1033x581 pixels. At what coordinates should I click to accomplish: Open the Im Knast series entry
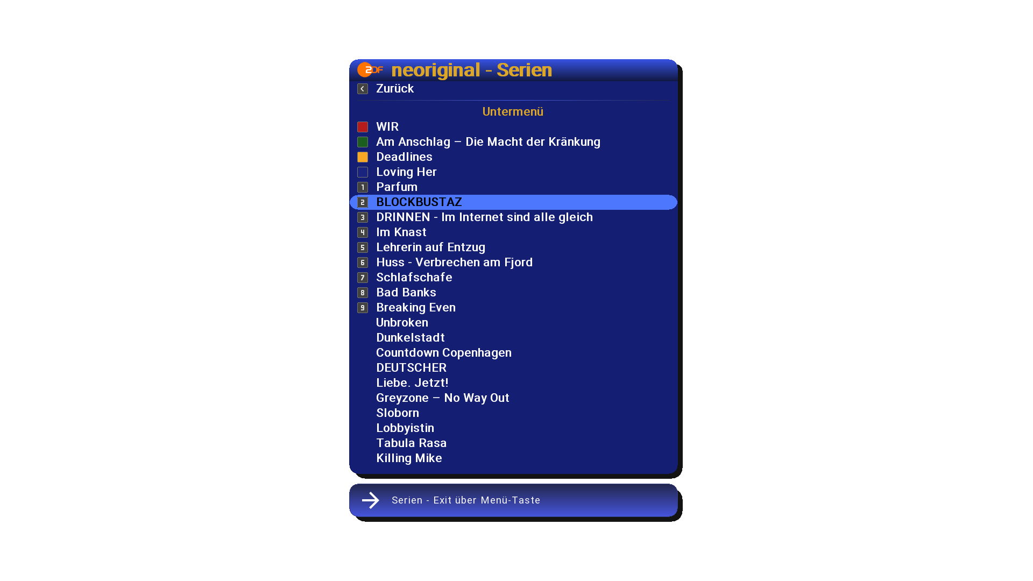[513, 232]
